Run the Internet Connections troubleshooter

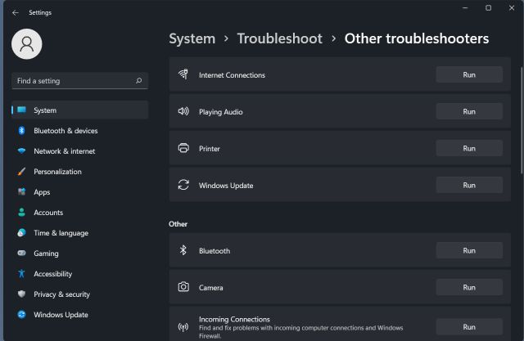pos(468,74)
